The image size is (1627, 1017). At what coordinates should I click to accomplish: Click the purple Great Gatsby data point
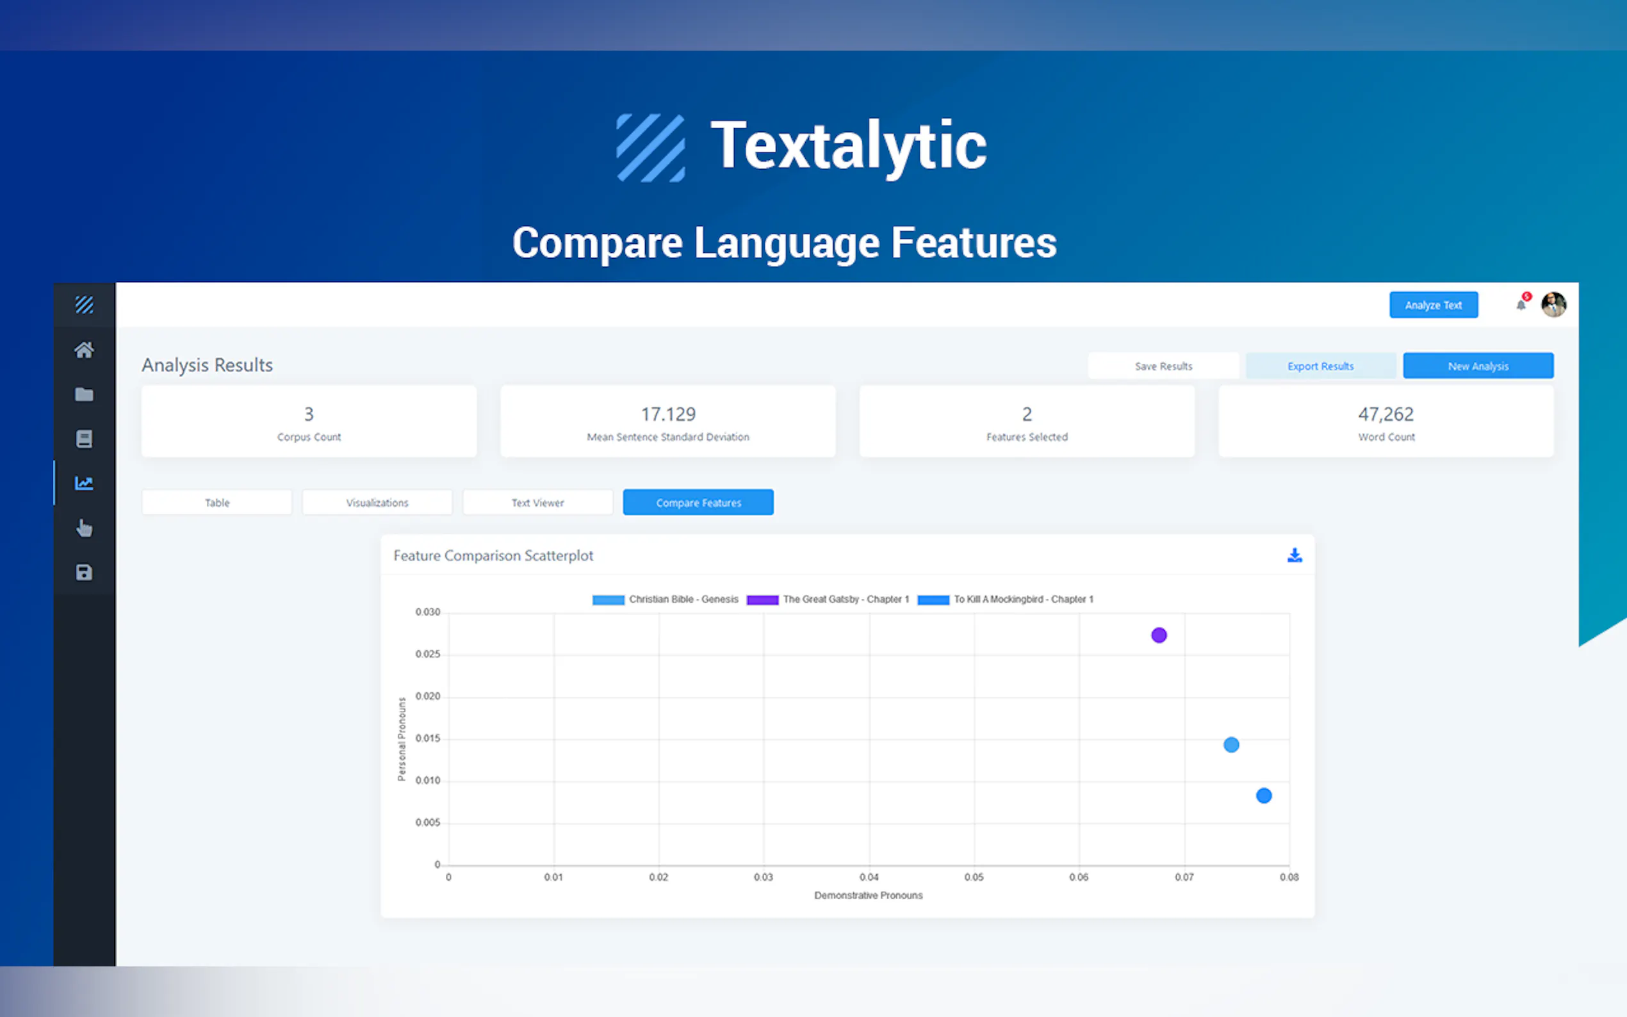pyautogui.click(x=1158, y=635)
